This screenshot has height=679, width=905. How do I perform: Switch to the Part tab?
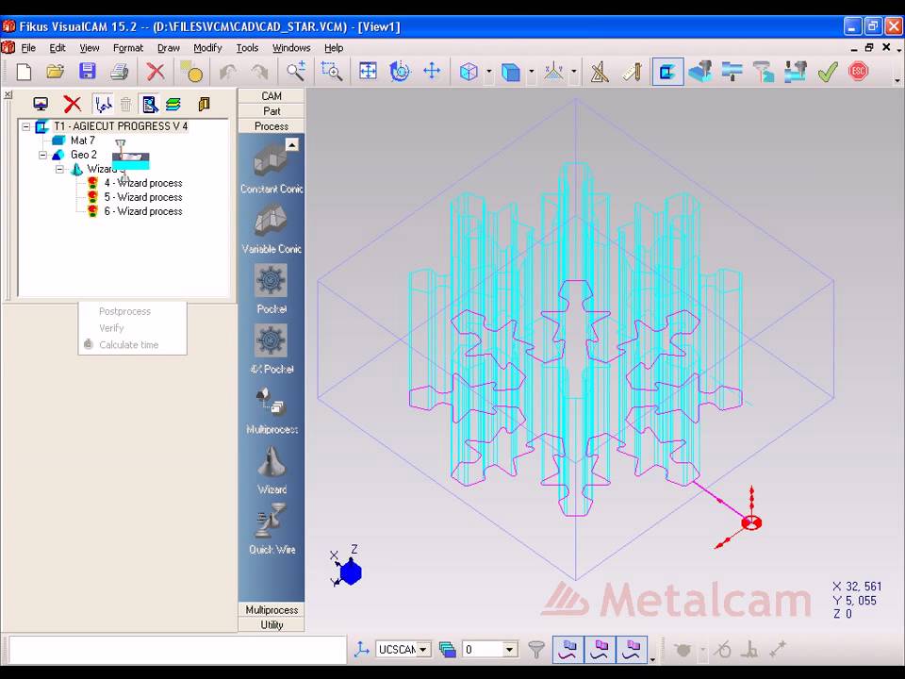271,111
